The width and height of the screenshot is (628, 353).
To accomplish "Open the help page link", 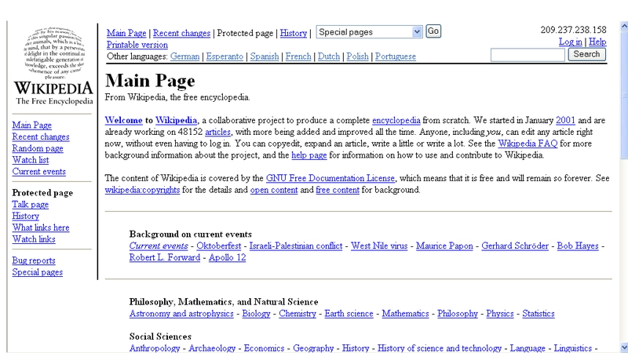I will tap(309, 155).
